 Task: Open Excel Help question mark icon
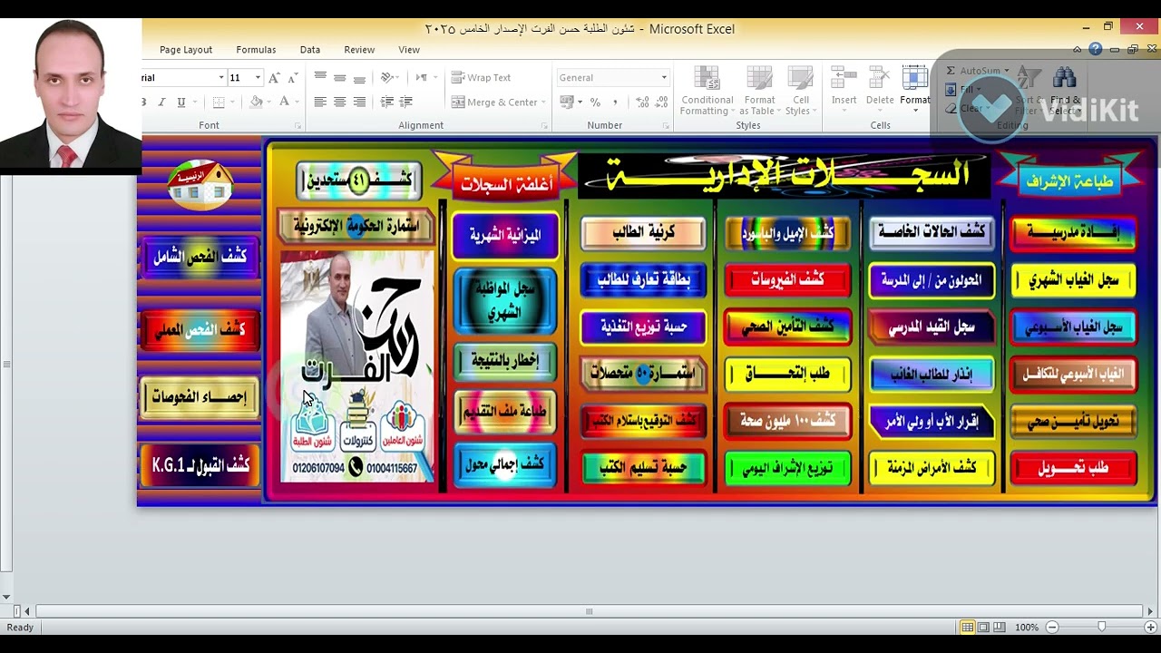pos(1096,49)
